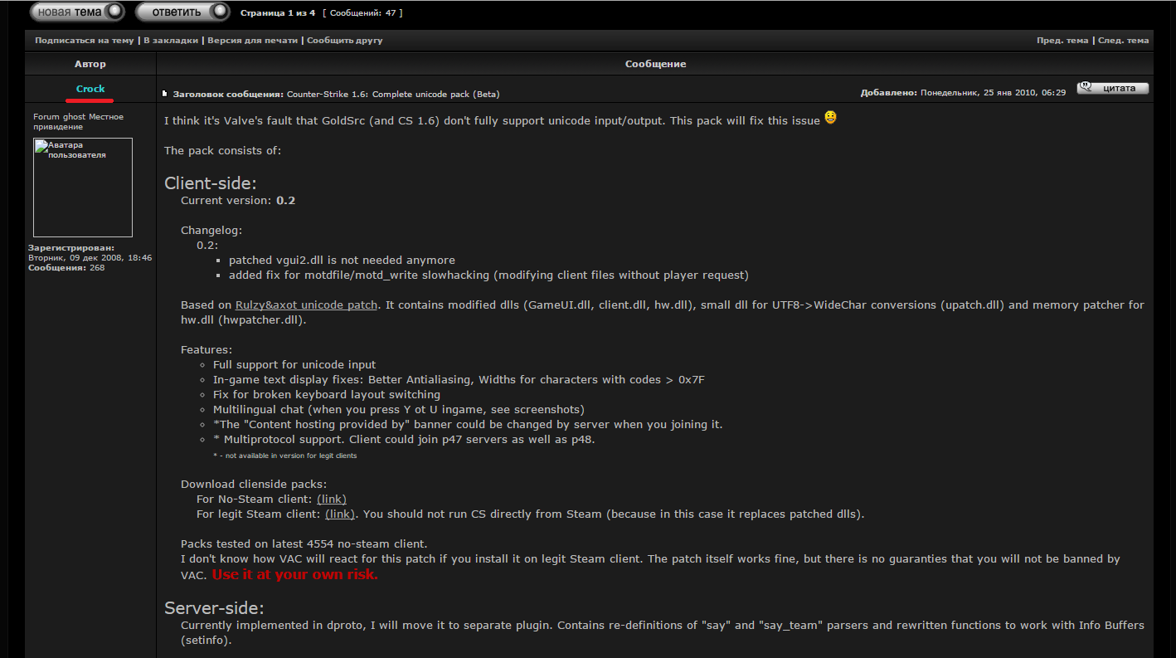
Task: Click the 'Сообщений: 47' message count
Action: (x=362, y=13)
